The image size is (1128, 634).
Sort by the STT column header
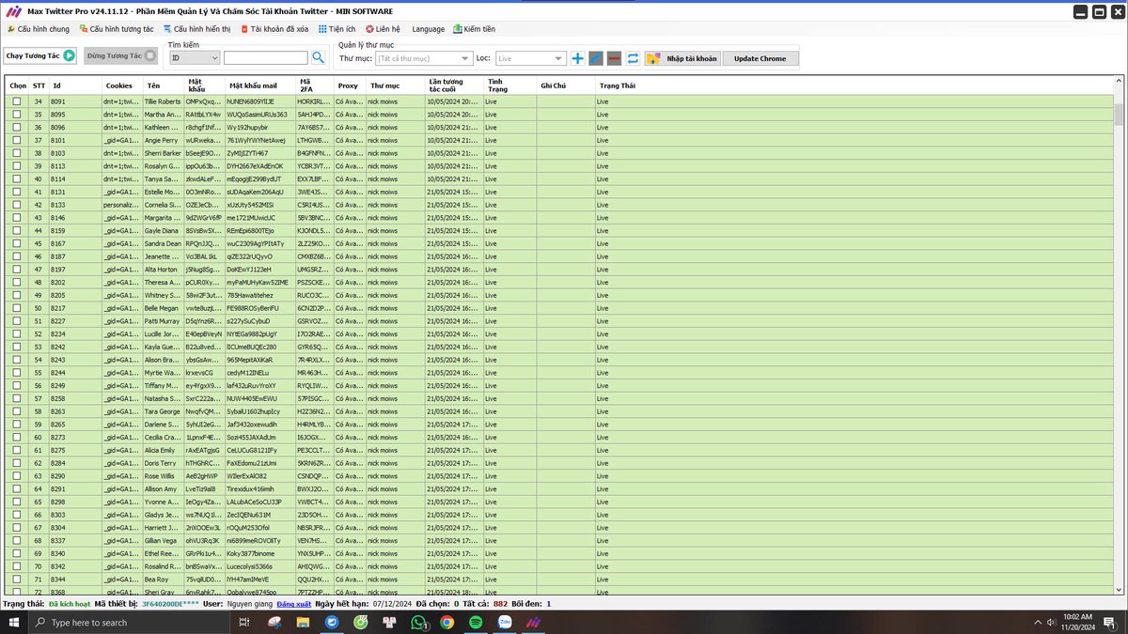coord(39,85)
